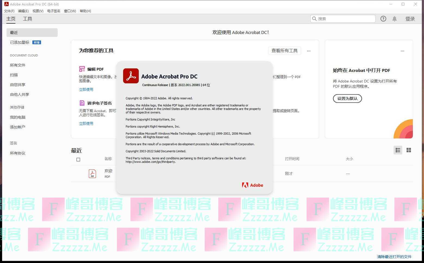
Task: Open 我的电脑 storage
Action: 18,117
